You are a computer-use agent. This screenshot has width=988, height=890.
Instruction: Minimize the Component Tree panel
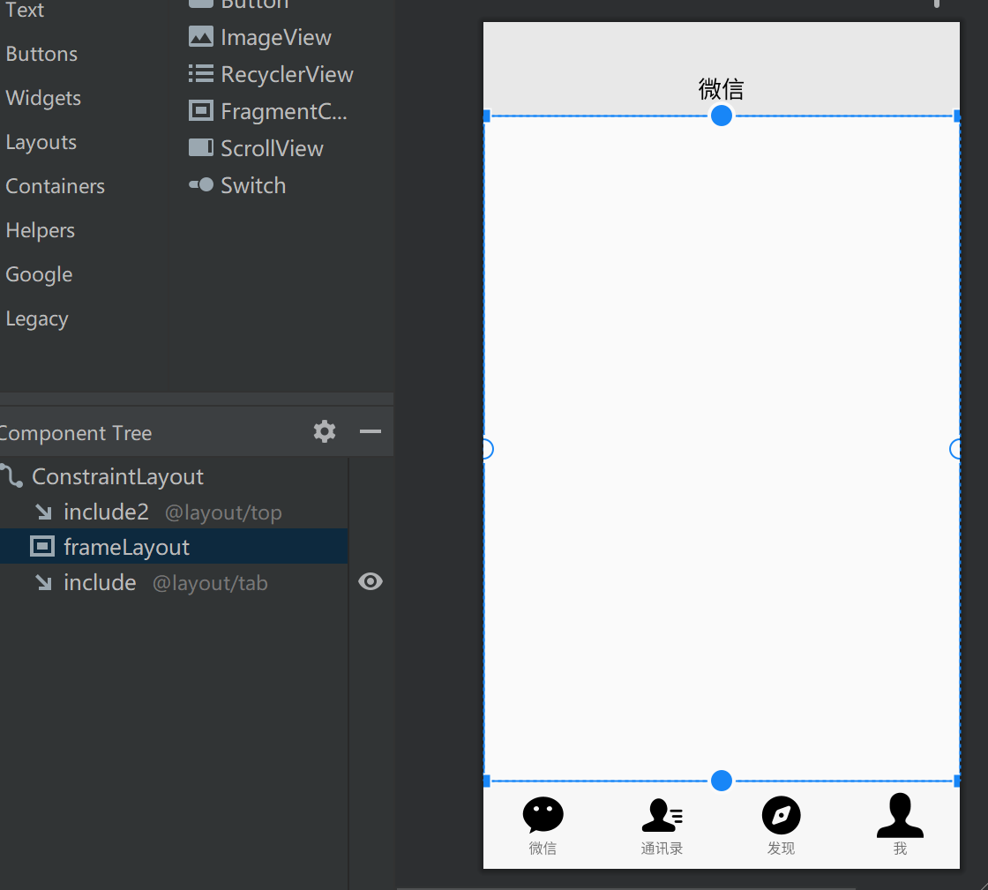370,431
